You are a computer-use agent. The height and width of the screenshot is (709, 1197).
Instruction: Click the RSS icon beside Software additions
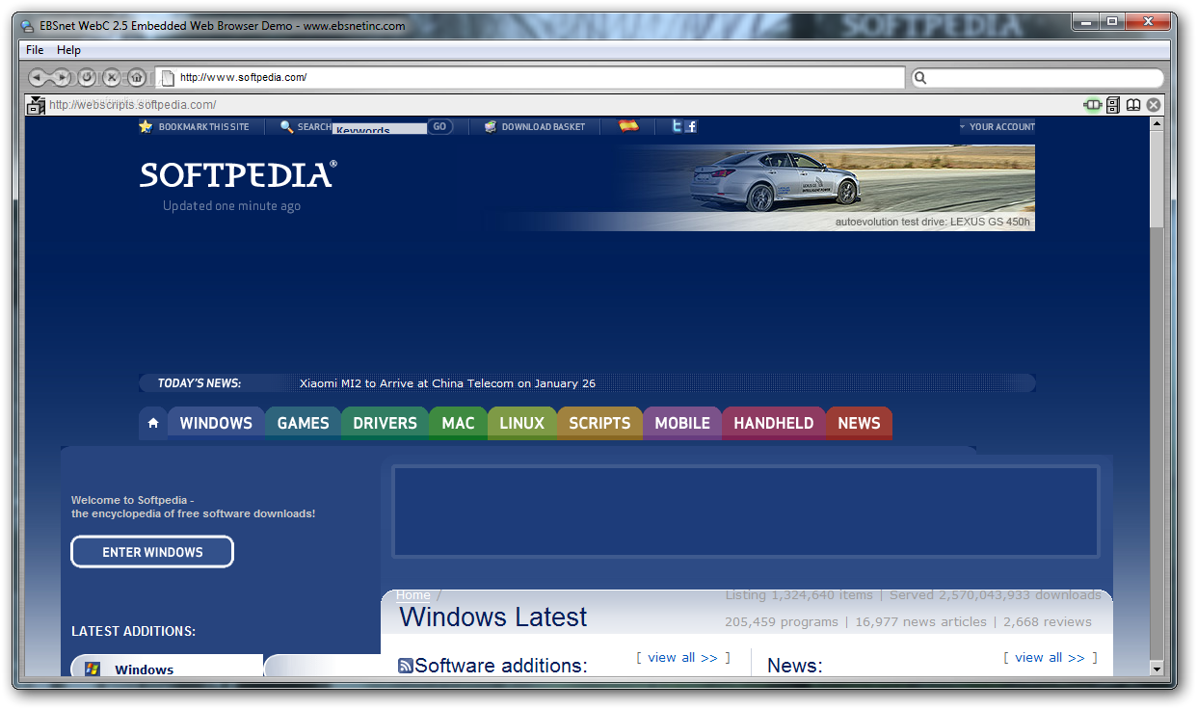point(406,666)
